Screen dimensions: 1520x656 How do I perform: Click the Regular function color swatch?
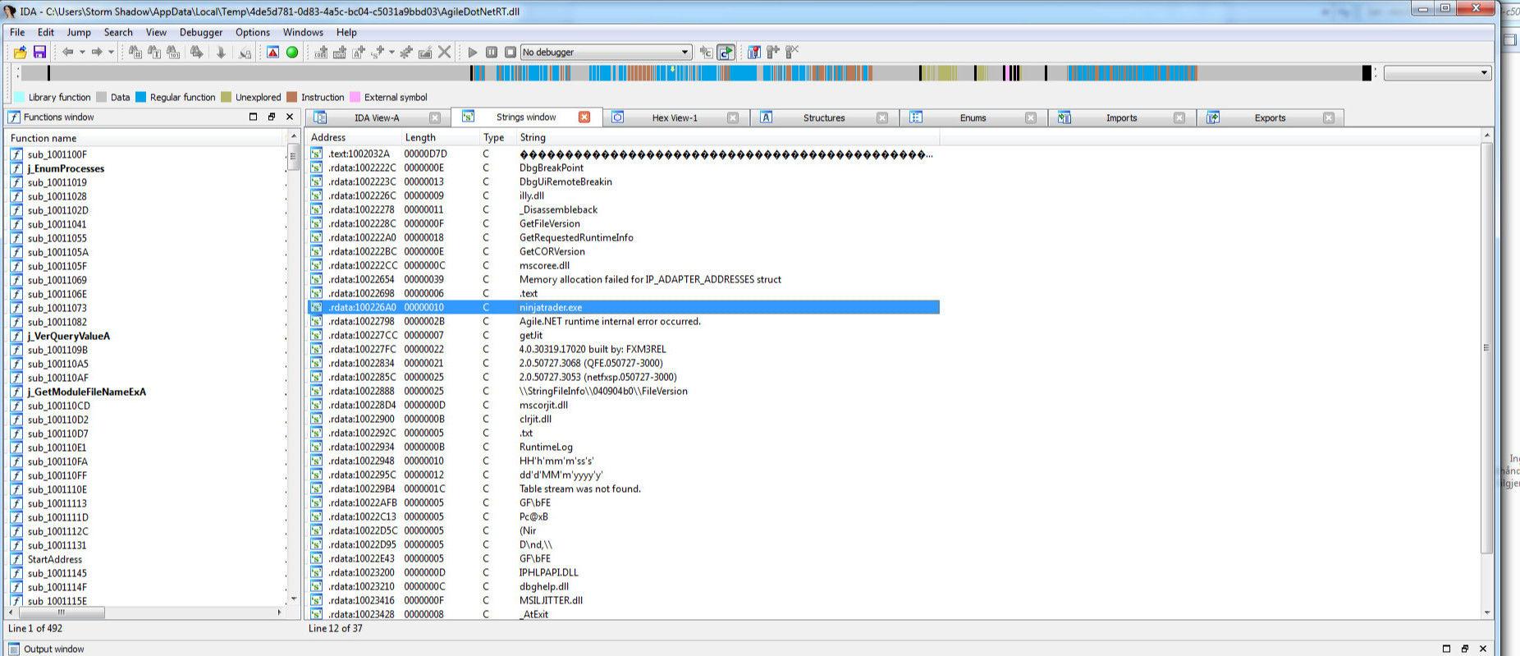pos(140,97)
